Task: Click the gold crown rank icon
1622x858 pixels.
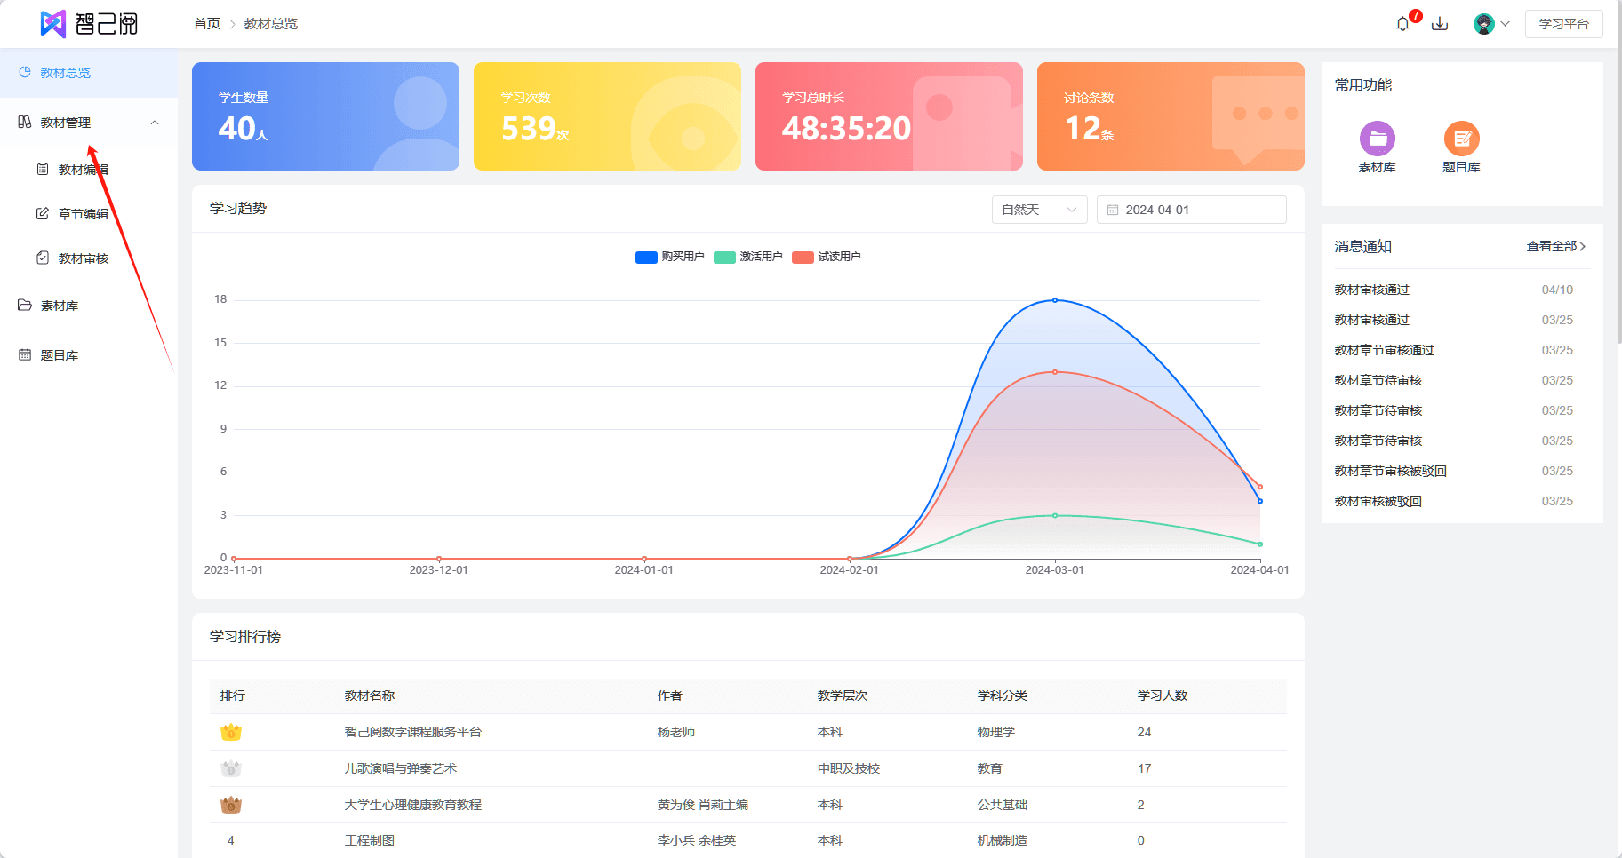Action: pos(231,732)
